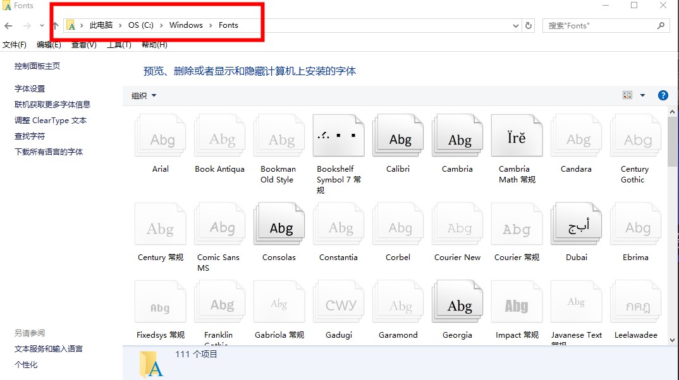Select the Leelawadee font icon
Viewport: 679px width, 380px height.
coord(636,301)
